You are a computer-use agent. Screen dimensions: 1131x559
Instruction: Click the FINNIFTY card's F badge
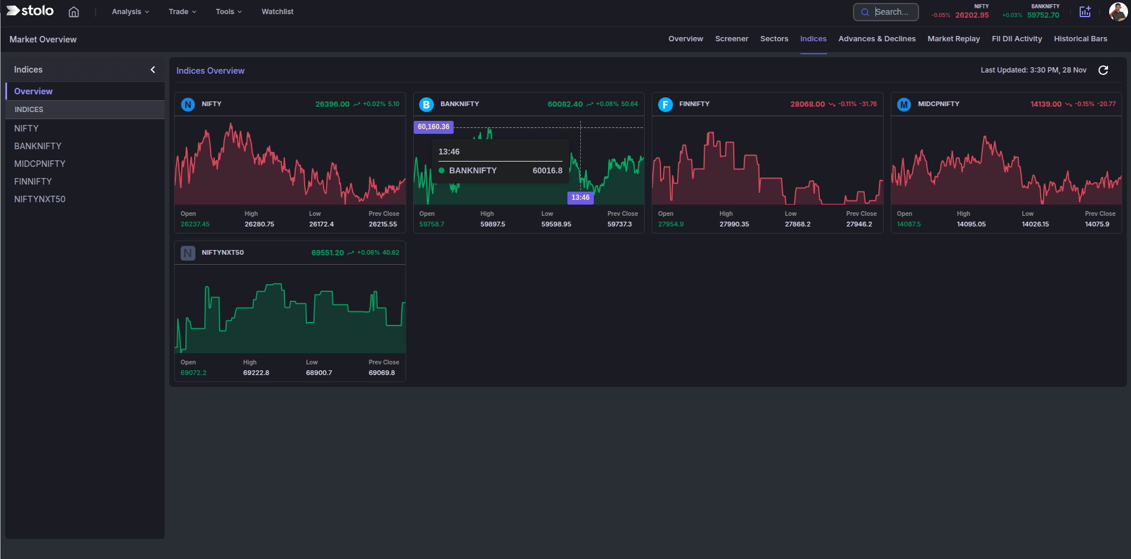click(x=666, y=104)
